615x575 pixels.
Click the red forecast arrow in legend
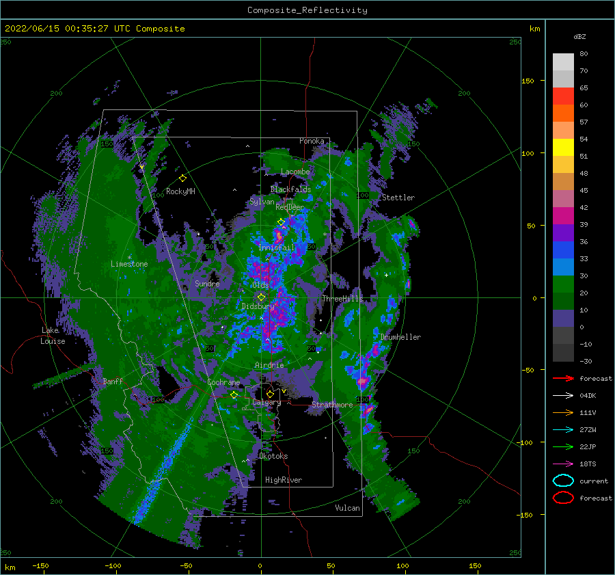(x=563, y=378)
